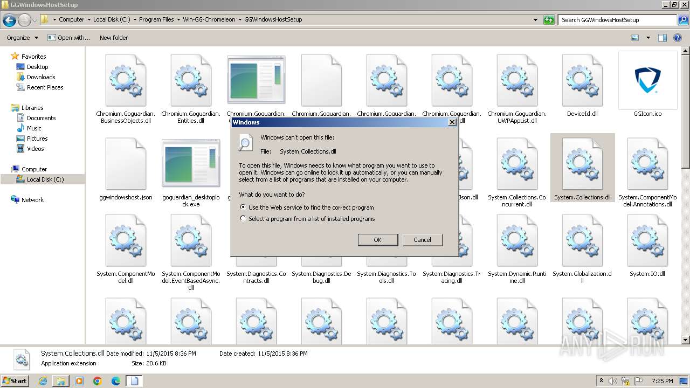
Task: Open the Start menu
Action: (x=15, y=381)
